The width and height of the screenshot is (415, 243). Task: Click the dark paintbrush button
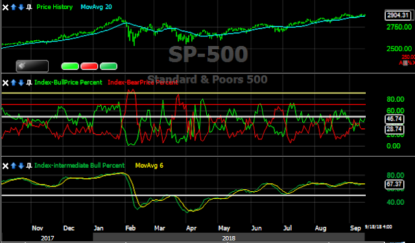32,66
